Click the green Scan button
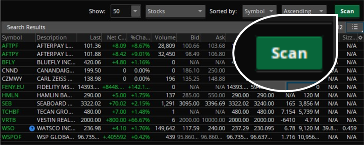 347,11
